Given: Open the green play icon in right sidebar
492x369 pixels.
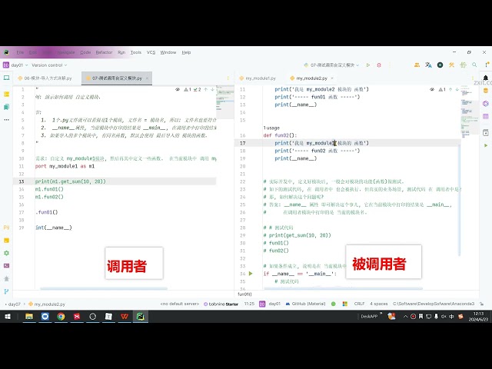Looking at the screenshot, I should pyautogui.click(x=486, y=145).
